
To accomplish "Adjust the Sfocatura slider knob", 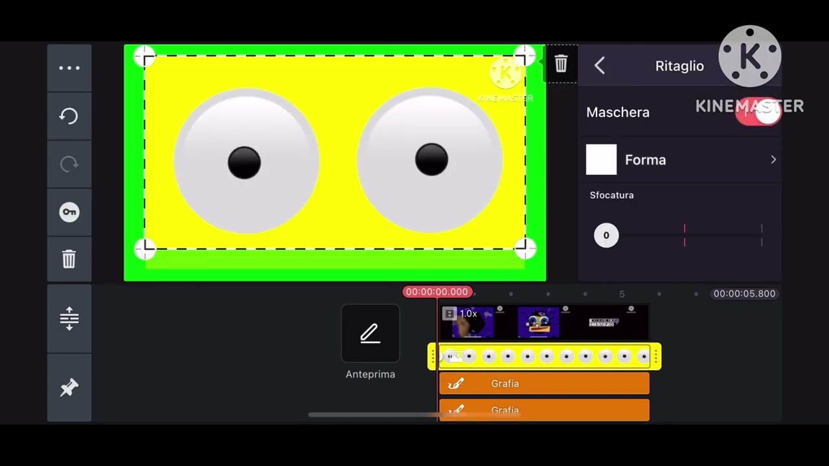I will [606, 235].
